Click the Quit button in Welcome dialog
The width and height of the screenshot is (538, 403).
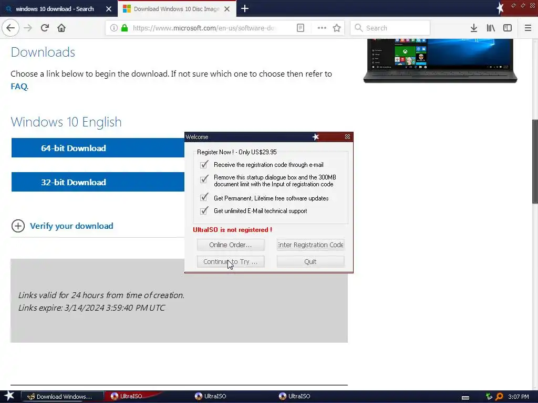[311, 261]
